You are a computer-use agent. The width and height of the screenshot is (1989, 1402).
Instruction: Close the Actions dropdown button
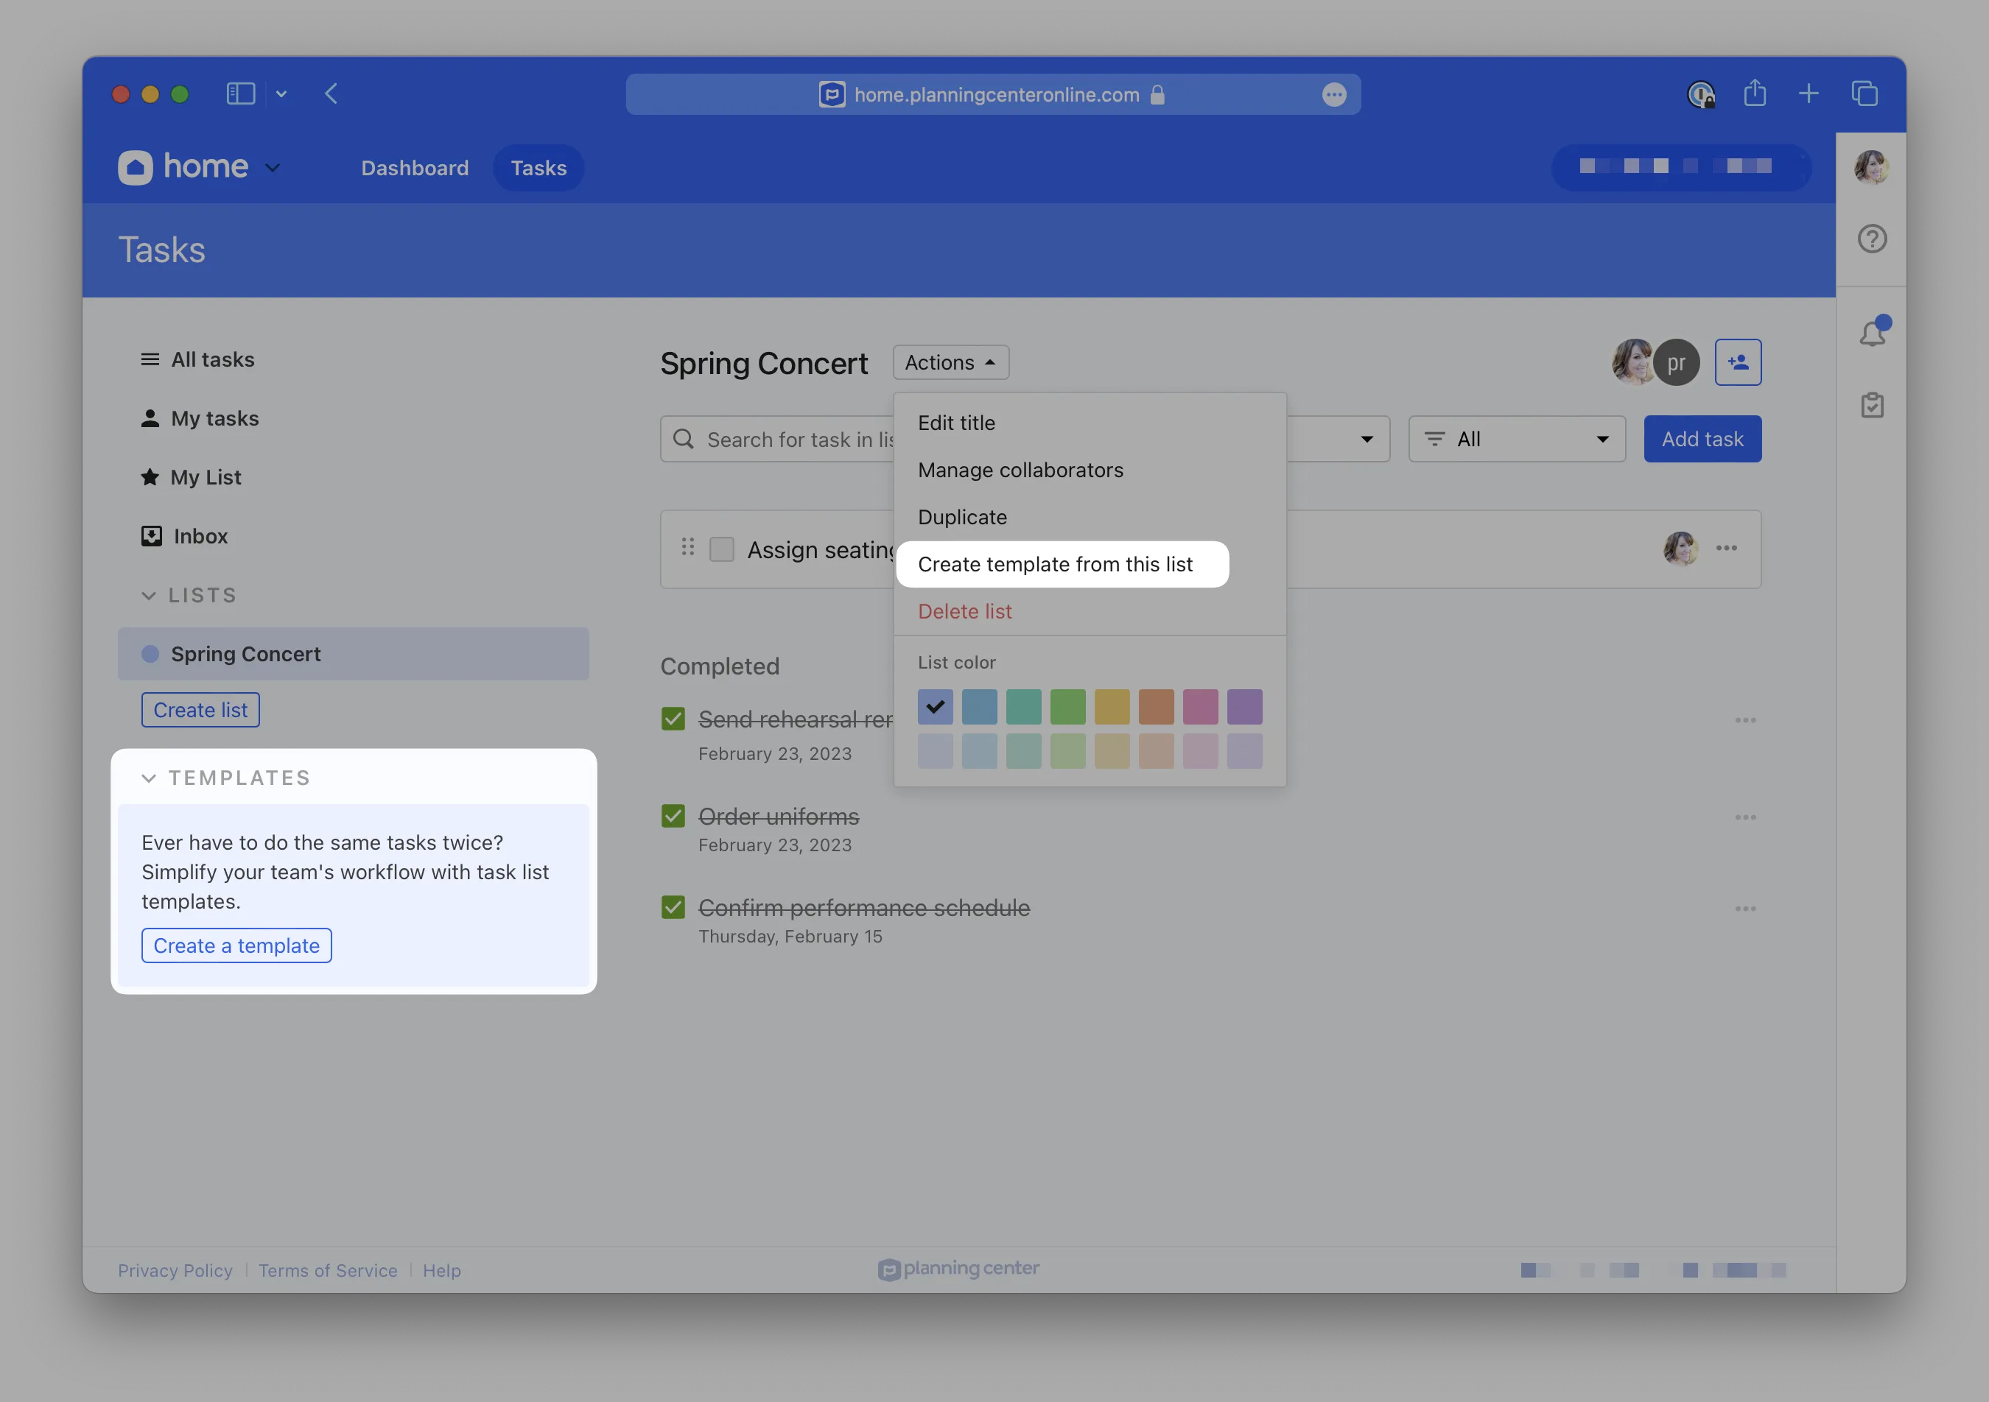tap(950, 362)
